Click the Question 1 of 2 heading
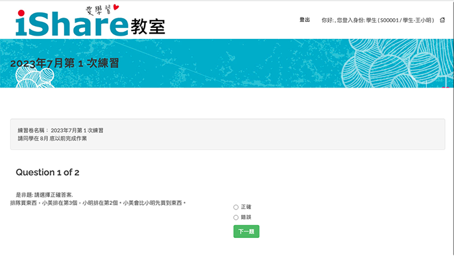The image size is (454, 273). (47, 172)
